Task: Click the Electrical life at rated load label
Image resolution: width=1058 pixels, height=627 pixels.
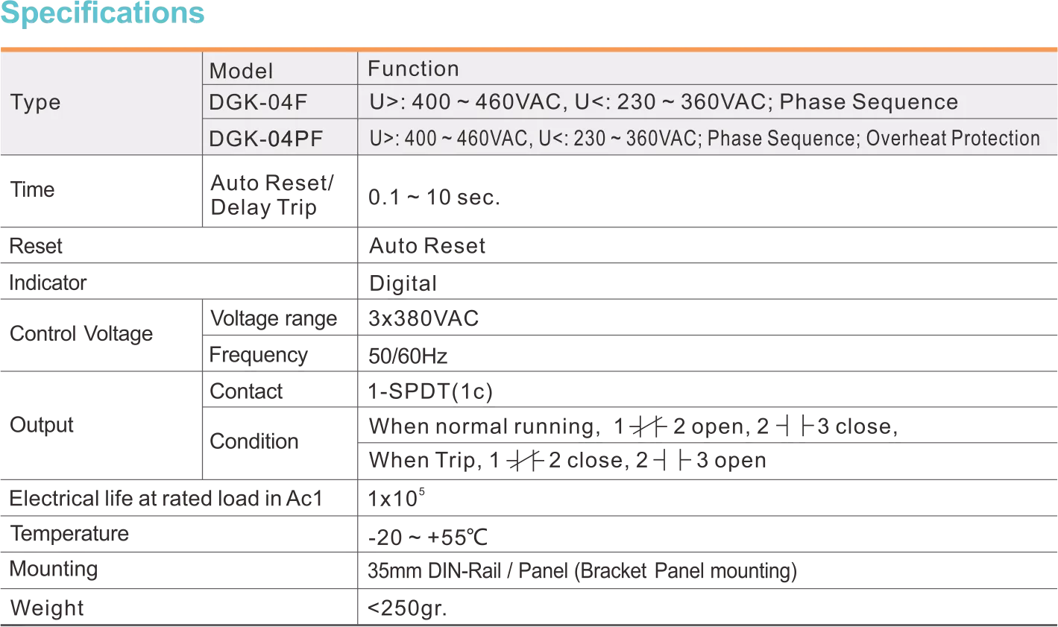Action: [166, 499]
